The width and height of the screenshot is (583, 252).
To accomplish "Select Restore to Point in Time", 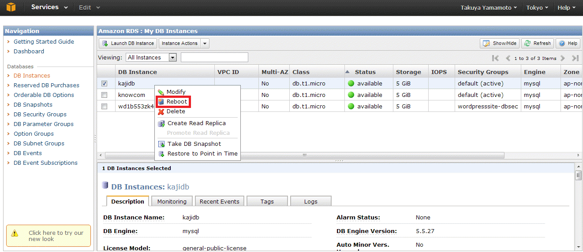I will pos(198,153).
